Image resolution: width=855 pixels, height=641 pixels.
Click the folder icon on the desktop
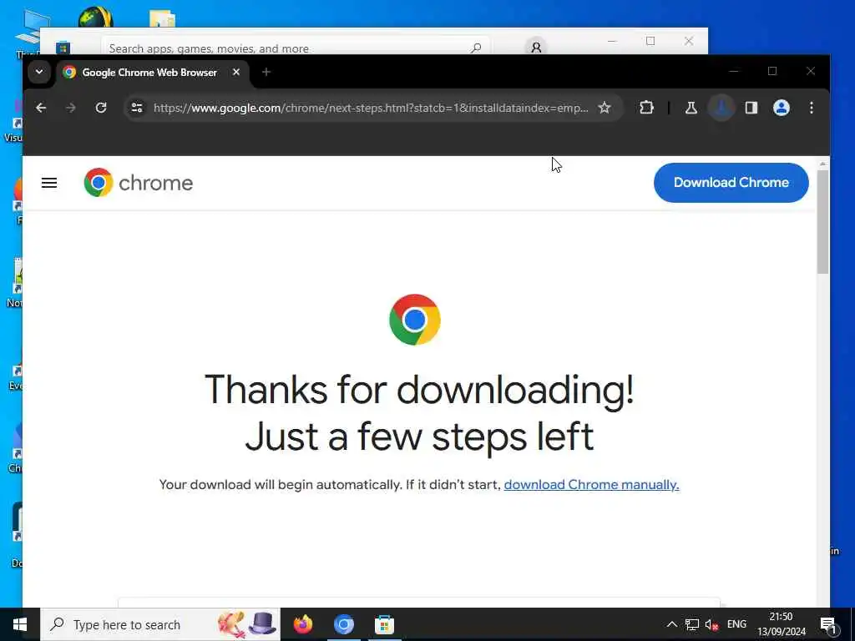(x=162, y=18)
